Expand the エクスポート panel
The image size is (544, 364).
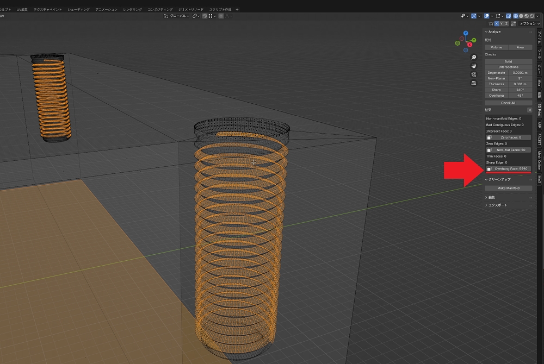(x=497, y=205)
